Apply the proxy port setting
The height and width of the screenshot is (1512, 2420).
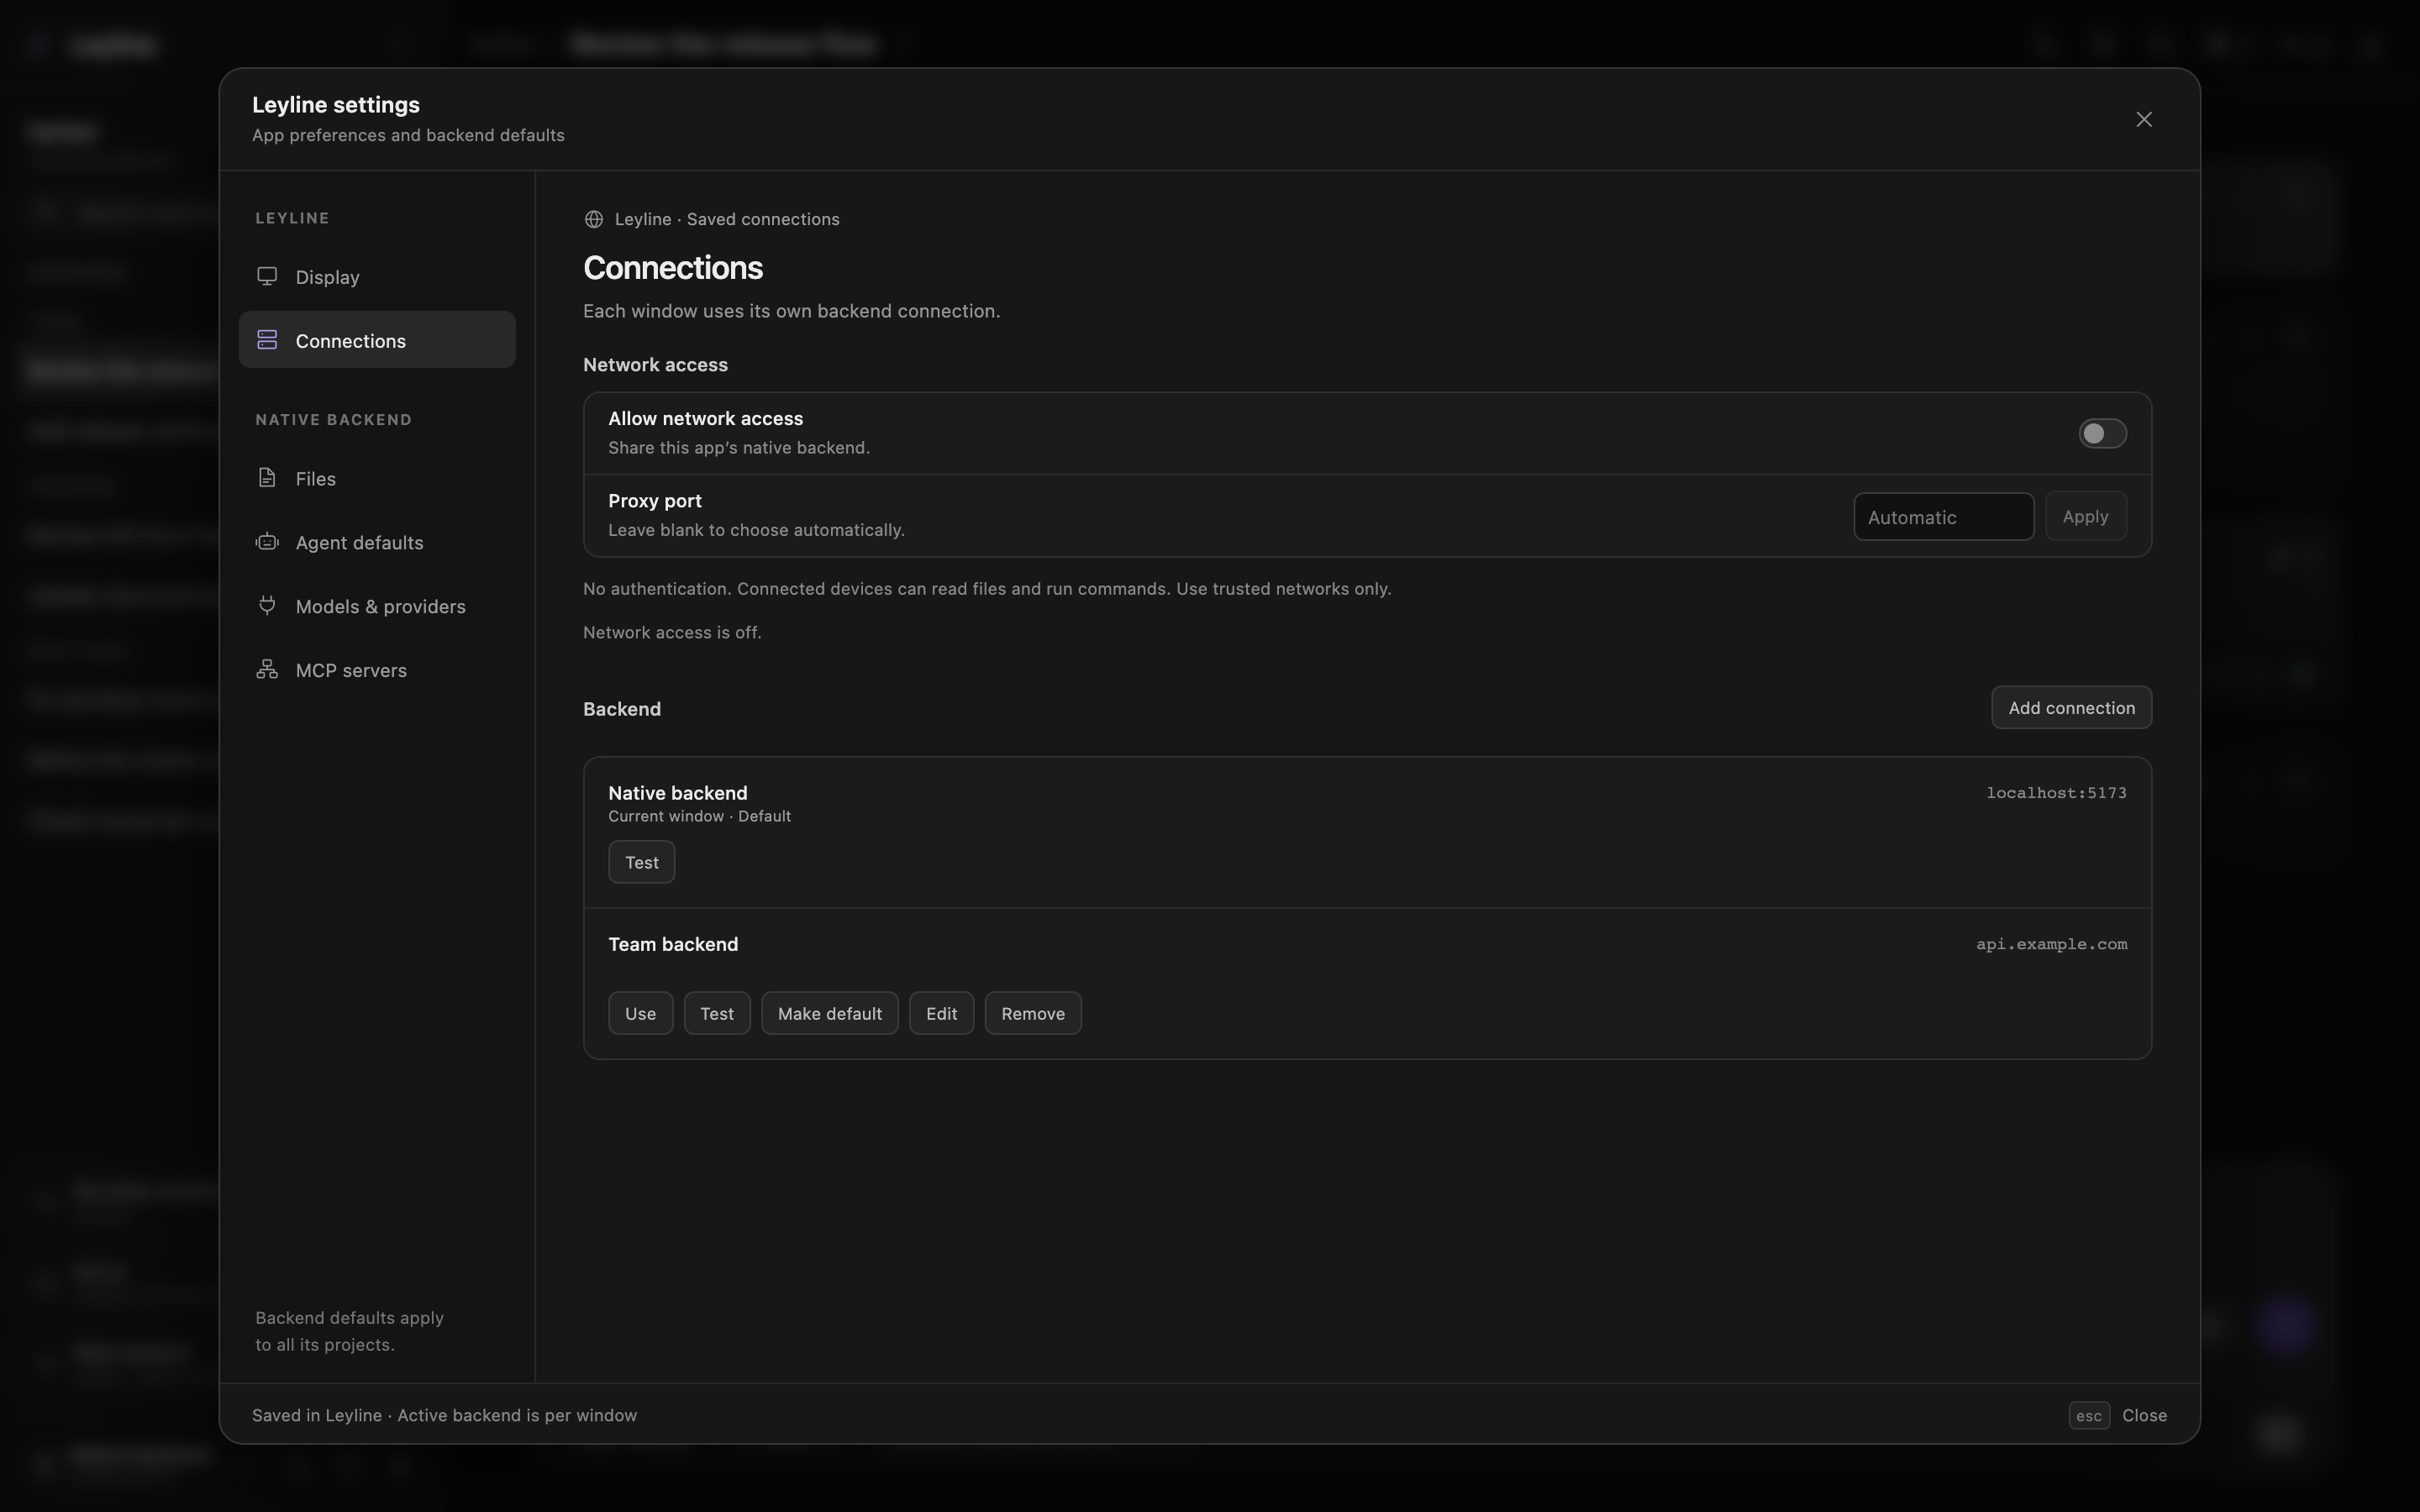2085,516
